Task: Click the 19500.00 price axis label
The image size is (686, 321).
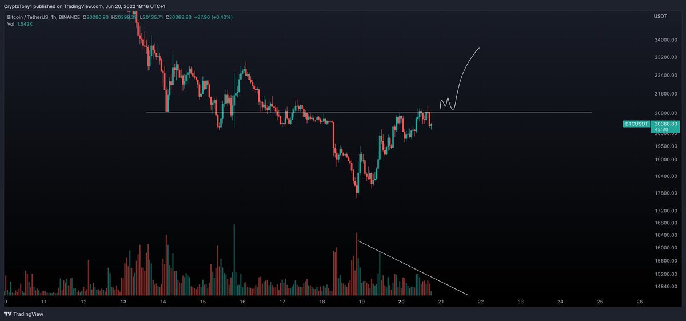Action: point(667,146)
